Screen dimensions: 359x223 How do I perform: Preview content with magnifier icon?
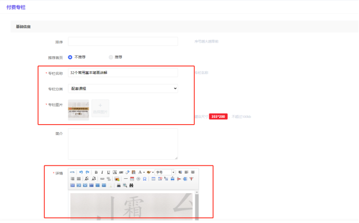(x=125, y=186)
